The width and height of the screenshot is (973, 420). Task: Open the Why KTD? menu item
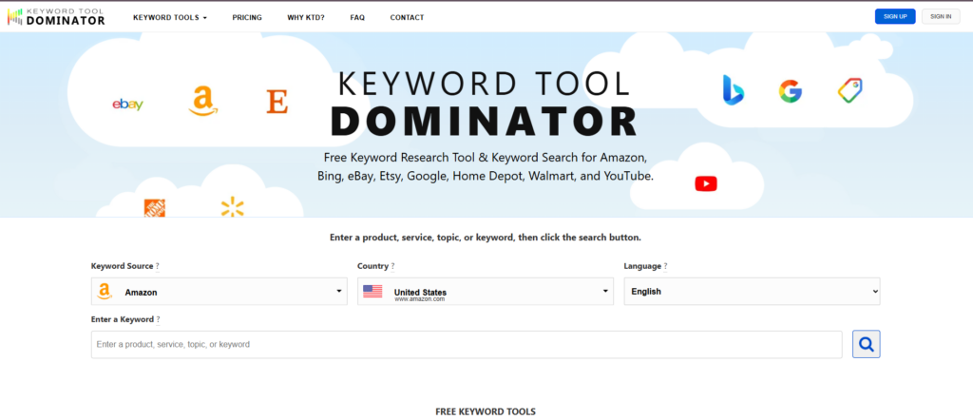306,17
